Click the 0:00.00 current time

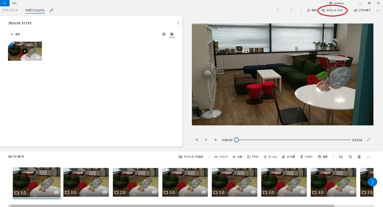point(227,140)
